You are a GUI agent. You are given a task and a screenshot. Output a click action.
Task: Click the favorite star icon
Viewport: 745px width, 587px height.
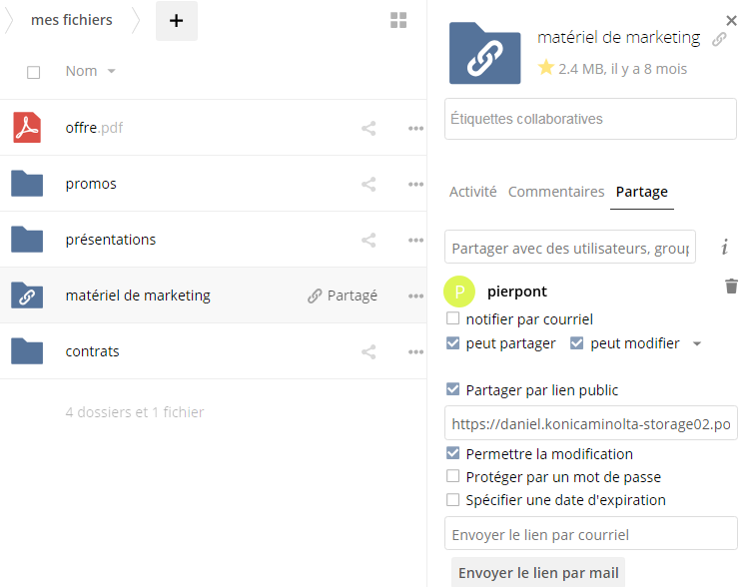click(545, 68)
